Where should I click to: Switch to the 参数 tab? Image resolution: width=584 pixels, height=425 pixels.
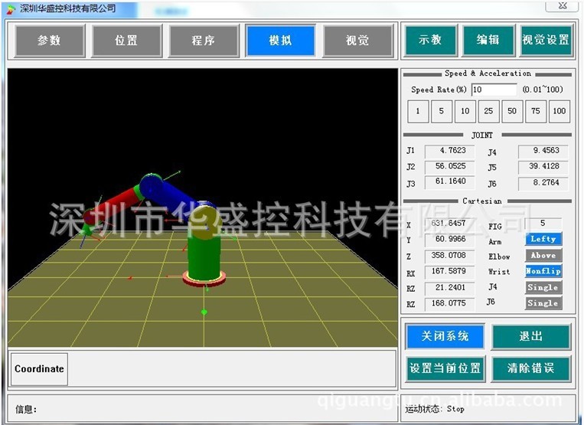click(50, 41)
